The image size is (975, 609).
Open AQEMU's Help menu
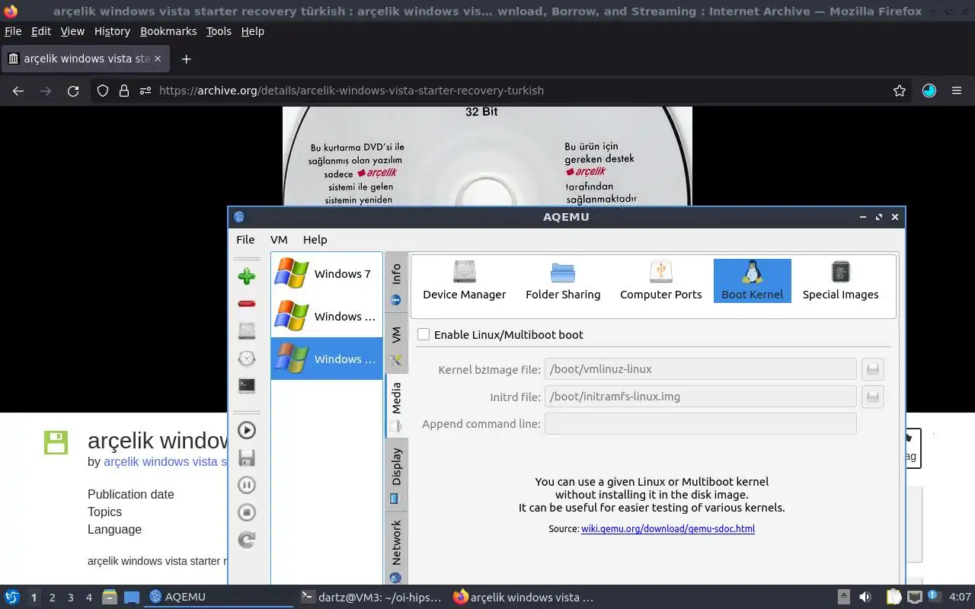click(315, 239)
